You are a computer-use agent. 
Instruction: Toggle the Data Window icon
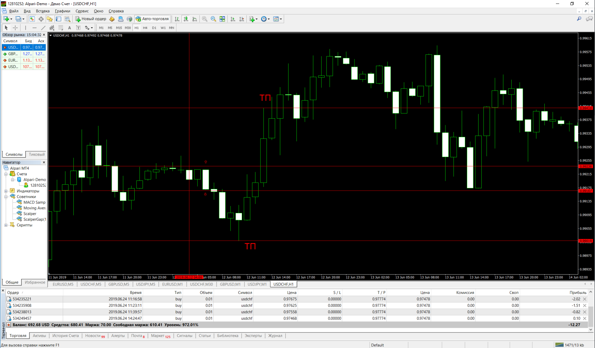(41, 19)
